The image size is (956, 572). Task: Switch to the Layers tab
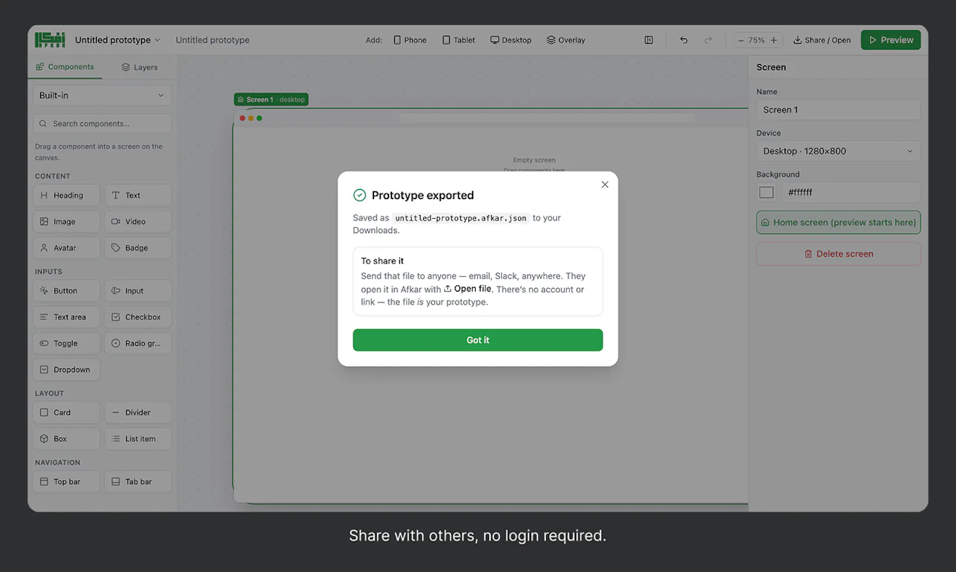(x=139, y=67)
